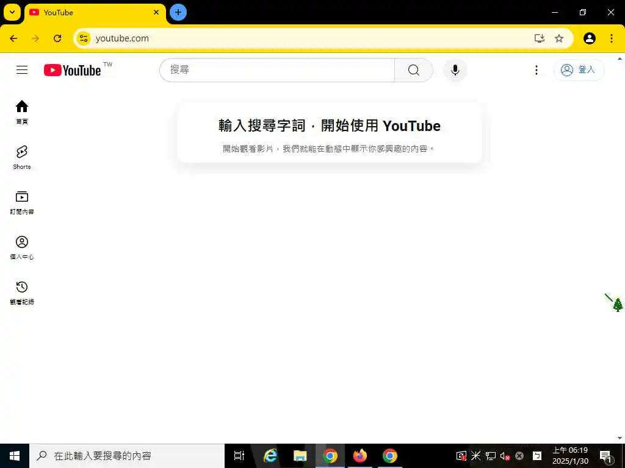
Task: Open network icon in system tray
Action: pos(491,456)
